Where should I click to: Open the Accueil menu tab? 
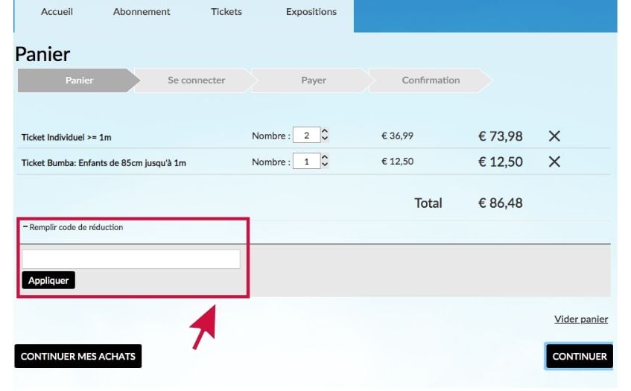click(57, 12)
